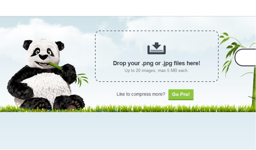This screenshot has width=256, height=150.
Task: Click the bamboo stick in the panda's mouth
Action: click(x=55, y=66)
